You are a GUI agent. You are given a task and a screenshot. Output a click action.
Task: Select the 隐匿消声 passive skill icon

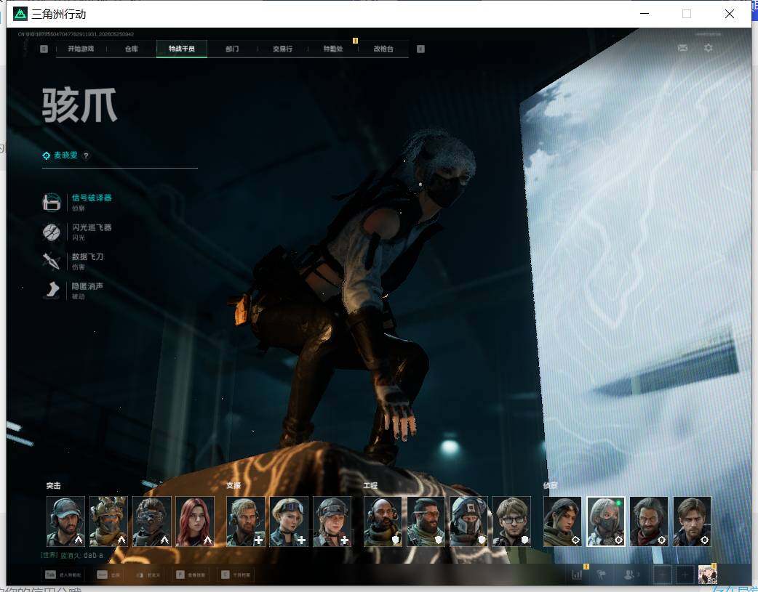51,291
